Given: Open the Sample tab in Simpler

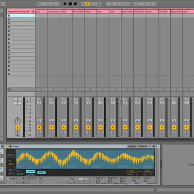Looking at the screenshot, I should (132, 146).
